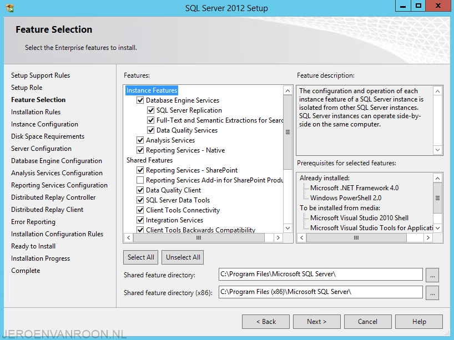Toggle Reporting Services - Native checkbox
The width and height of the screenshot is (454, 340).
[x=140, y=150]
